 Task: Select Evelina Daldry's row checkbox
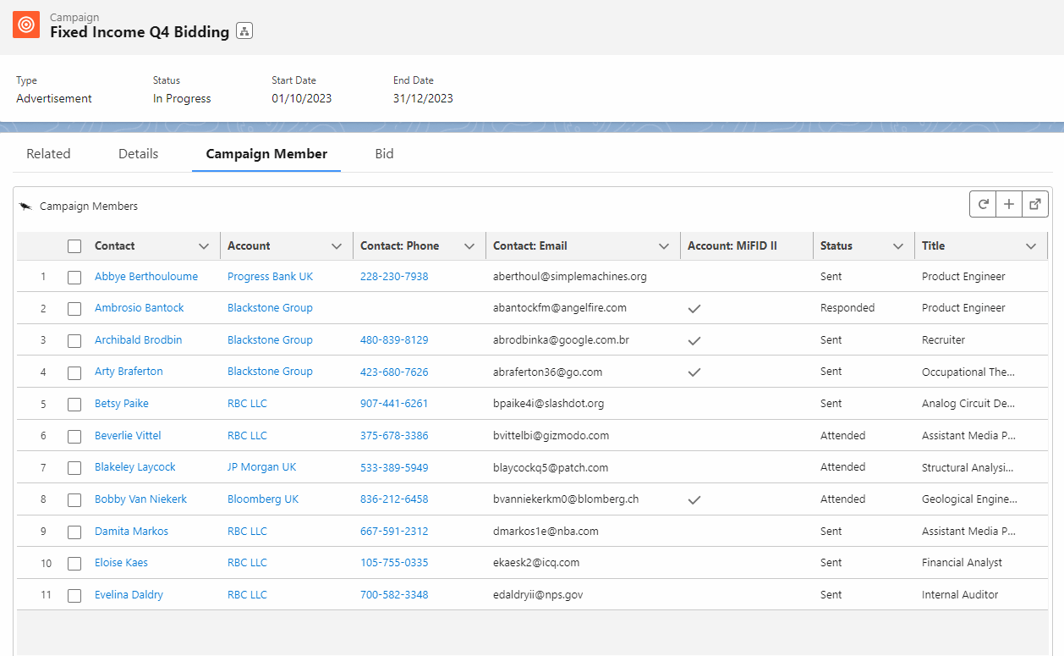(x=74, y=595)
